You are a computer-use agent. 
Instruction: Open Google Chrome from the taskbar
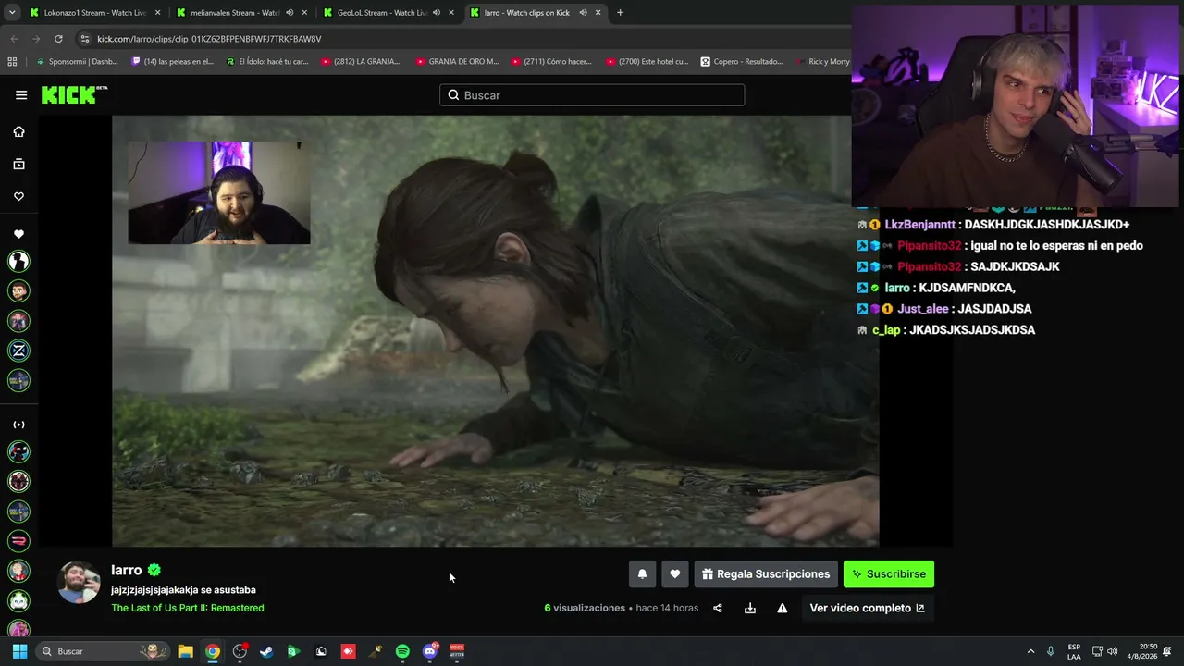point(213,651)
